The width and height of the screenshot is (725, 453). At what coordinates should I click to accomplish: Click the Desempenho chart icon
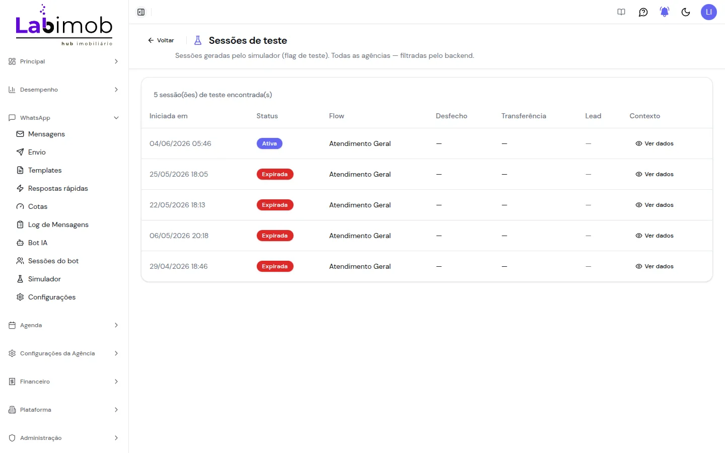tap(12, 90)
